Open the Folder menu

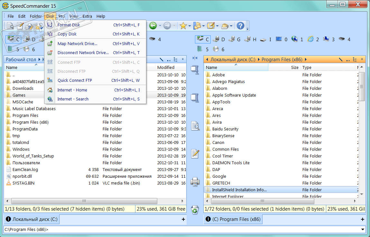(x=36, y=16)
